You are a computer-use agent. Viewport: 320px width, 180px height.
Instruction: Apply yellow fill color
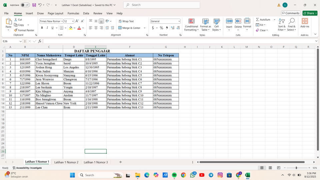click(71, 28)
